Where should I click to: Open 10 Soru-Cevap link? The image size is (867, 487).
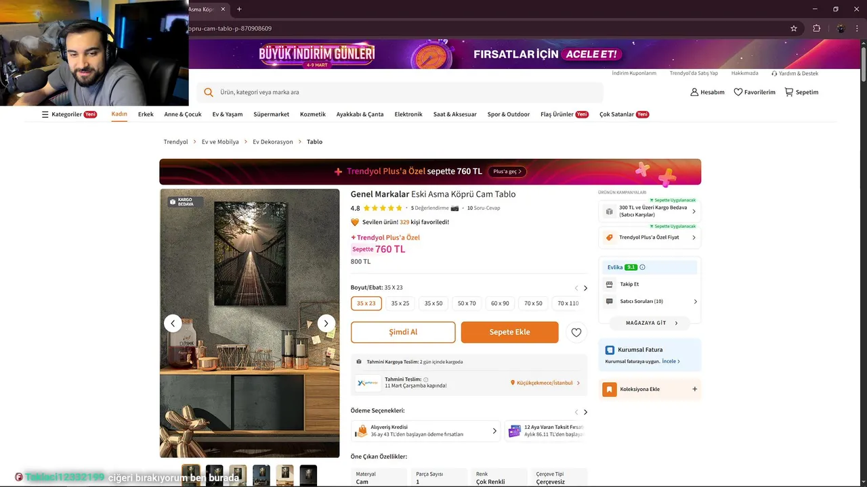484,208
